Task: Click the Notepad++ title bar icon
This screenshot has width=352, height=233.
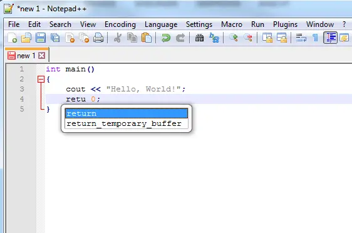Action: (9, 9)
